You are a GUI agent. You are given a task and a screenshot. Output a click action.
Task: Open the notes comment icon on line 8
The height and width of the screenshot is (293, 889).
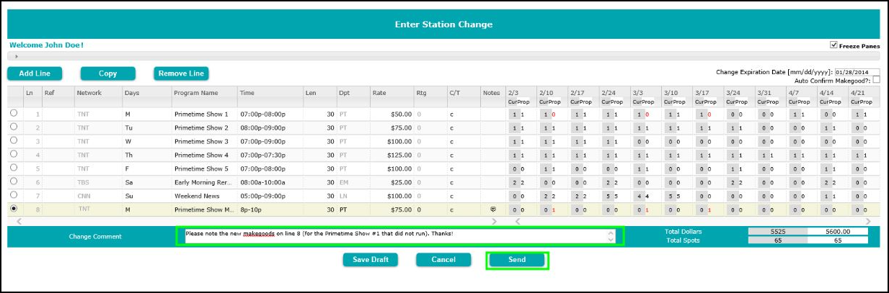pyautogui.click(x=493, y=209)
